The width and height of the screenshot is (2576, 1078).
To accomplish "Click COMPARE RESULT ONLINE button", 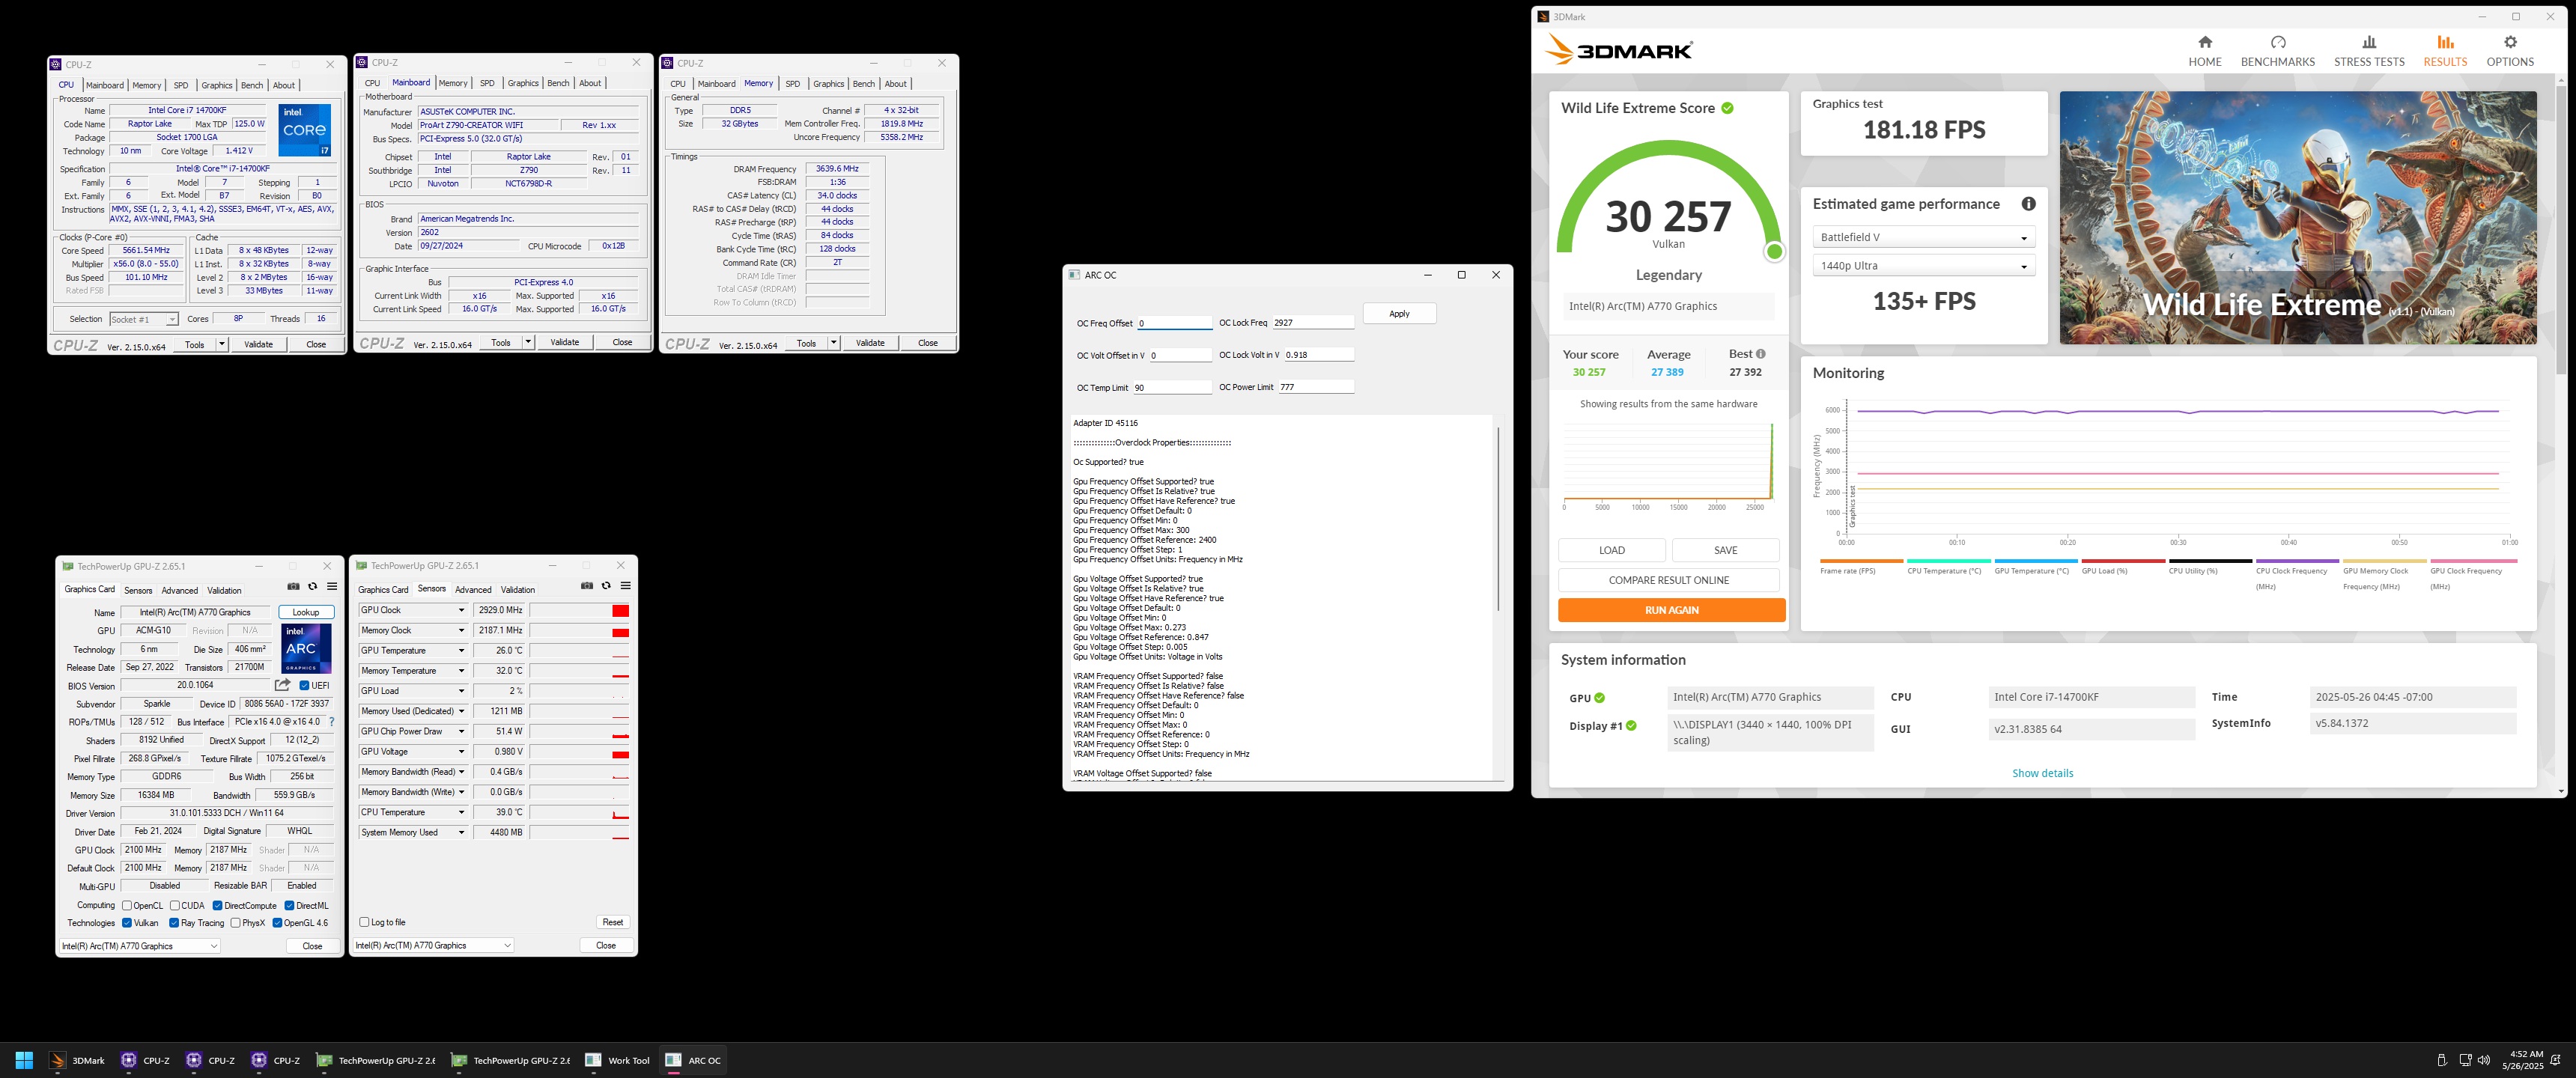I will (x=1668, y=580).
